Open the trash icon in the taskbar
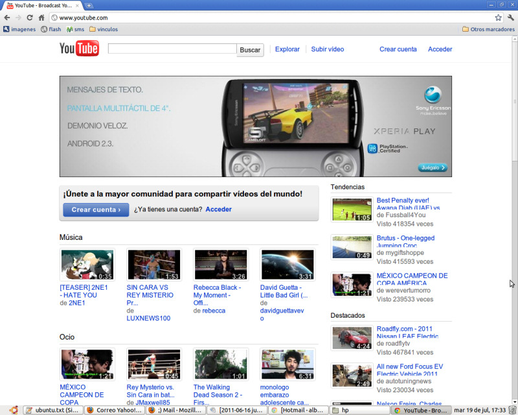 (x=513, y=410)
